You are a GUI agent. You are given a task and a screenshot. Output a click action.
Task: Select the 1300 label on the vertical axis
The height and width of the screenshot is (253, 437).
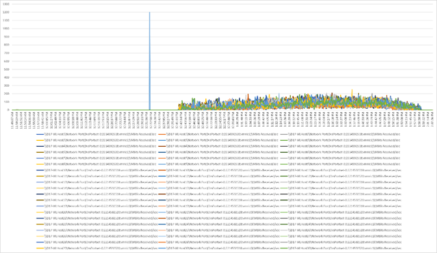click(x=6, y=4)
